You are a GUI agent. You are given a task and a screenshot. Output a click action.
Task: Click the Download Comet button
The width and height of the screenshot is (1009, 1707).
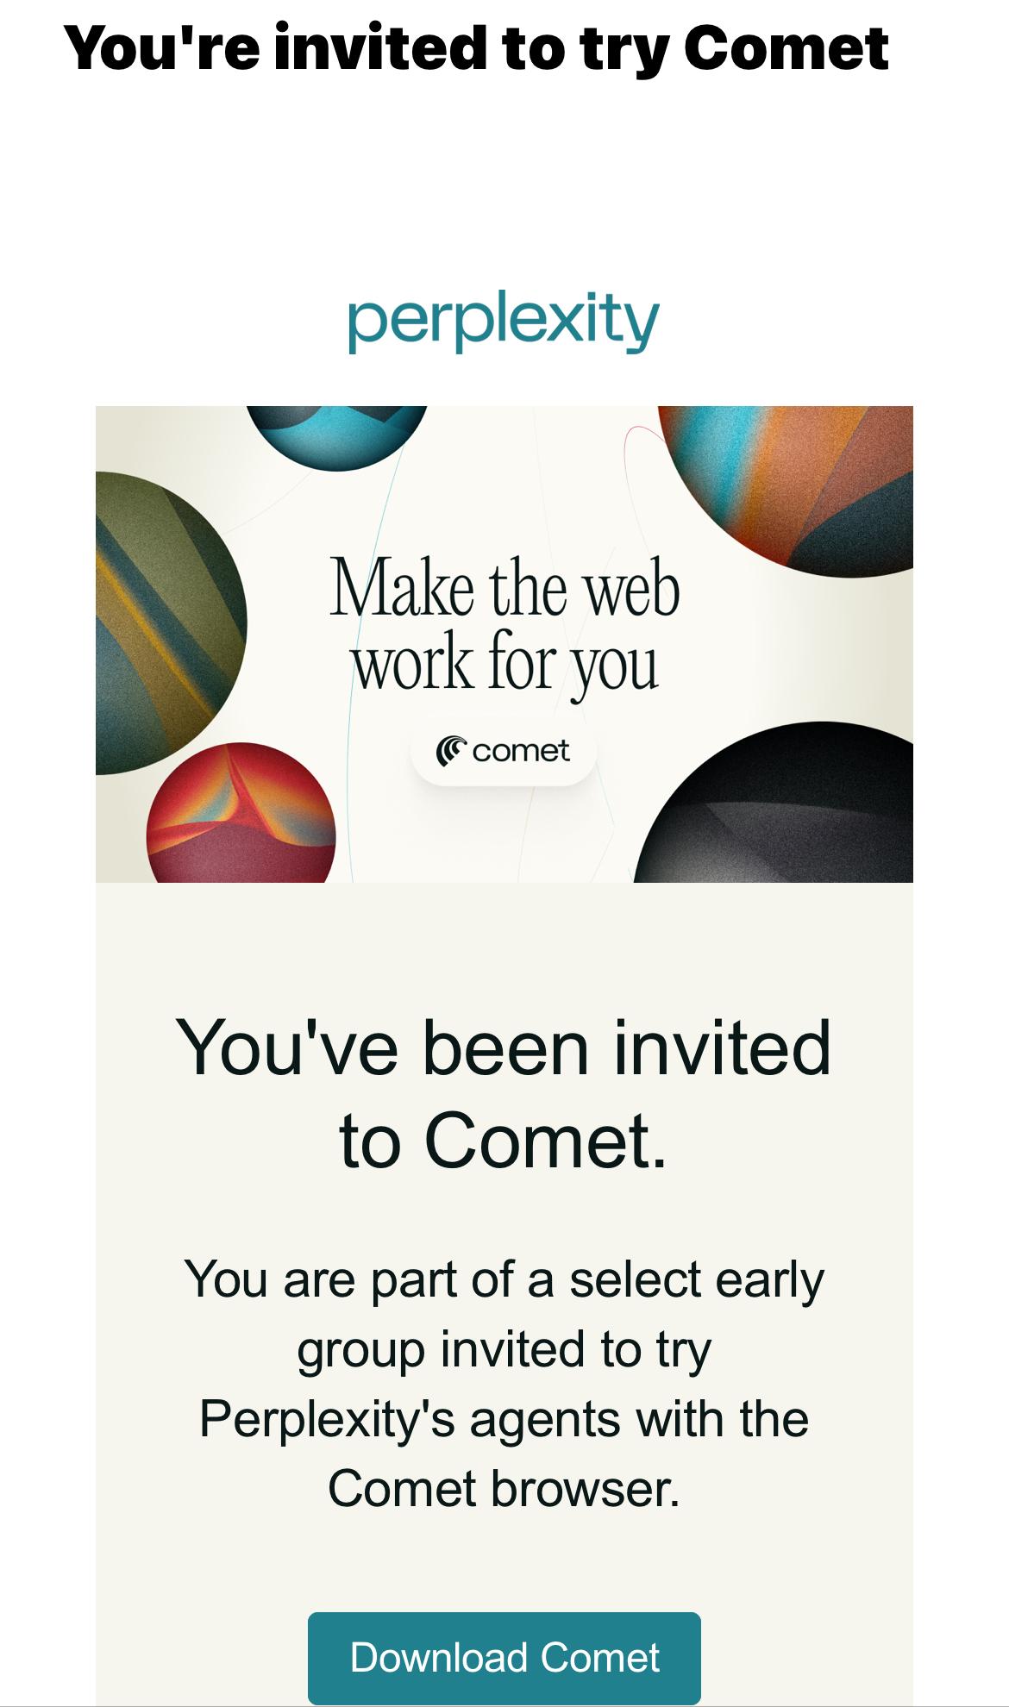[504, 1658]
